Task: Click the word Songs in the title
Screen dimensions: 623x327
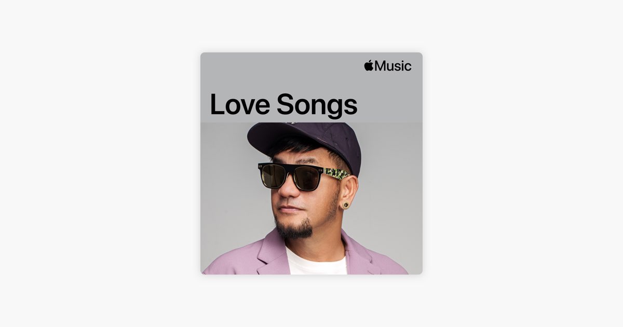Action: [317, 105]
